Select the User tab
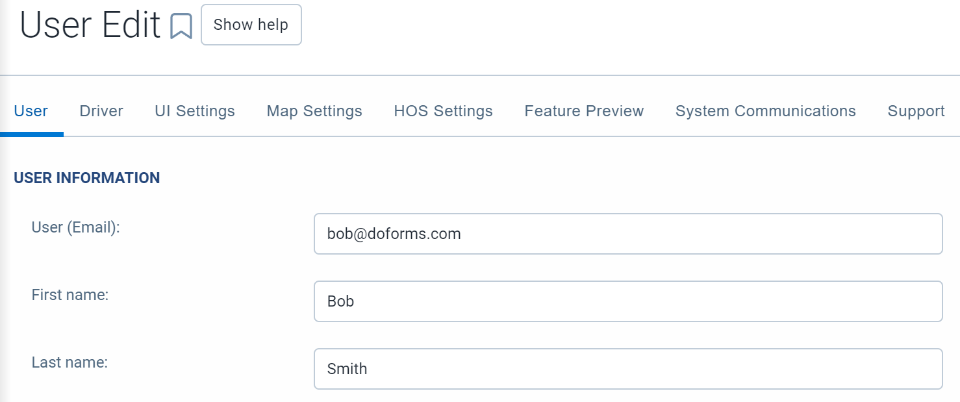 coord(31,111)
